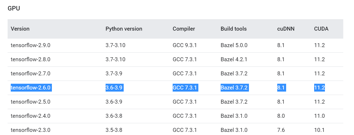Click the Version column header
This screenshot has width=354, height=135.
(x=20, y=29)
